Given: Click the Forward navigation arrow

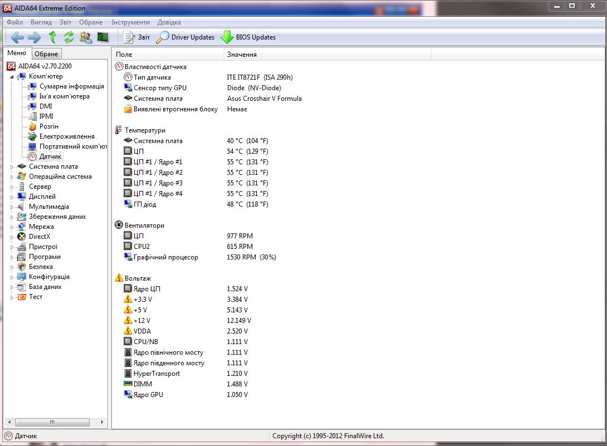Looking at the screenshot, I should click(35, 37).
